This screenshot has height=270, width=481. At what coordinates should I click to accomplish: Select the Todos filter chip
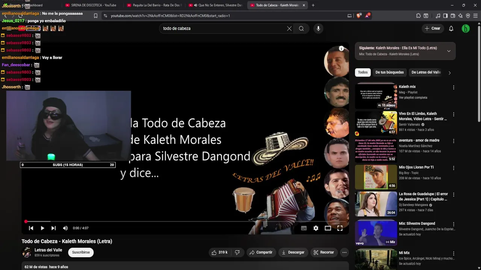coord(363,72)
